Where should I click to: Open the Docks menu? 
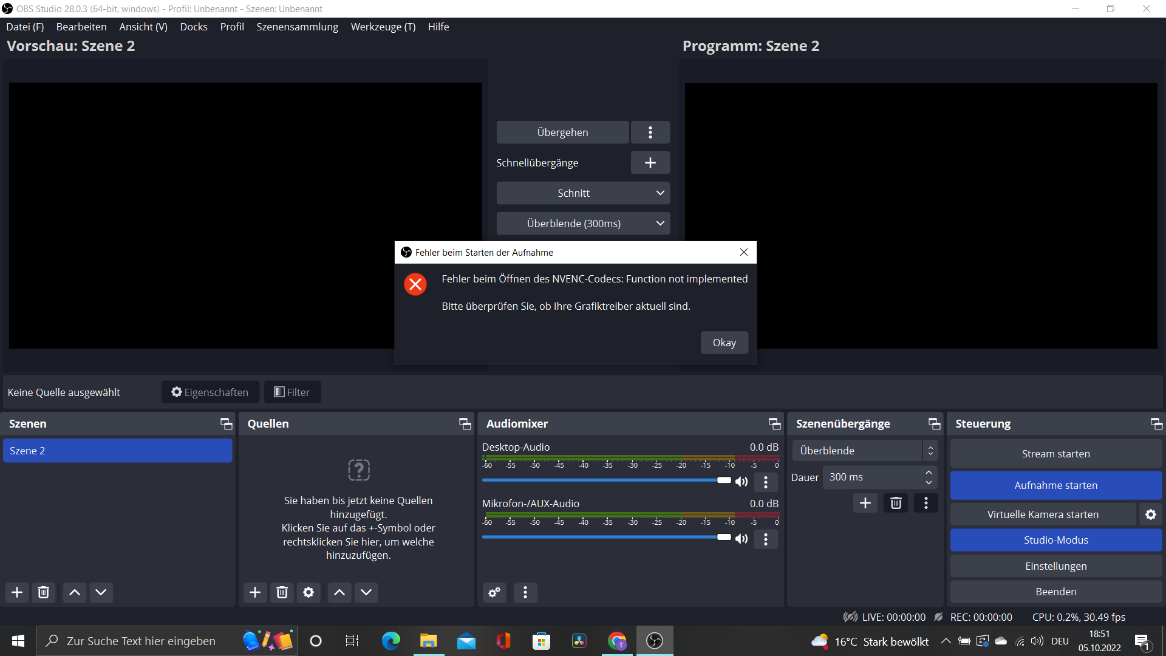pos(194,27)
